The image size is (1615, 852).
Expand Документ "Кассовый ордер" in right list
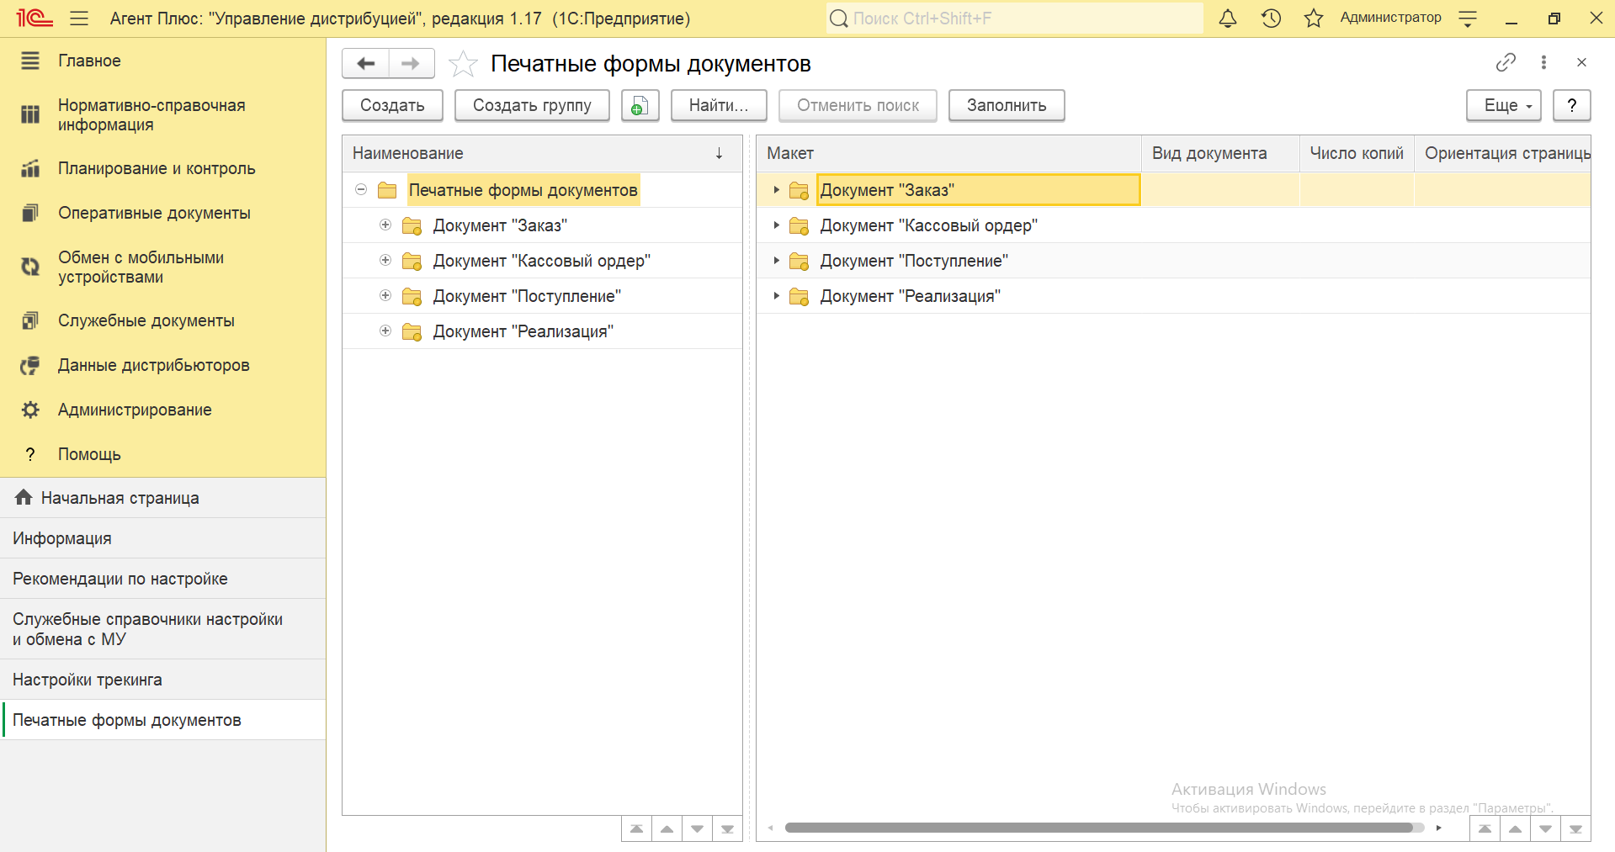(x=776, y=225)
